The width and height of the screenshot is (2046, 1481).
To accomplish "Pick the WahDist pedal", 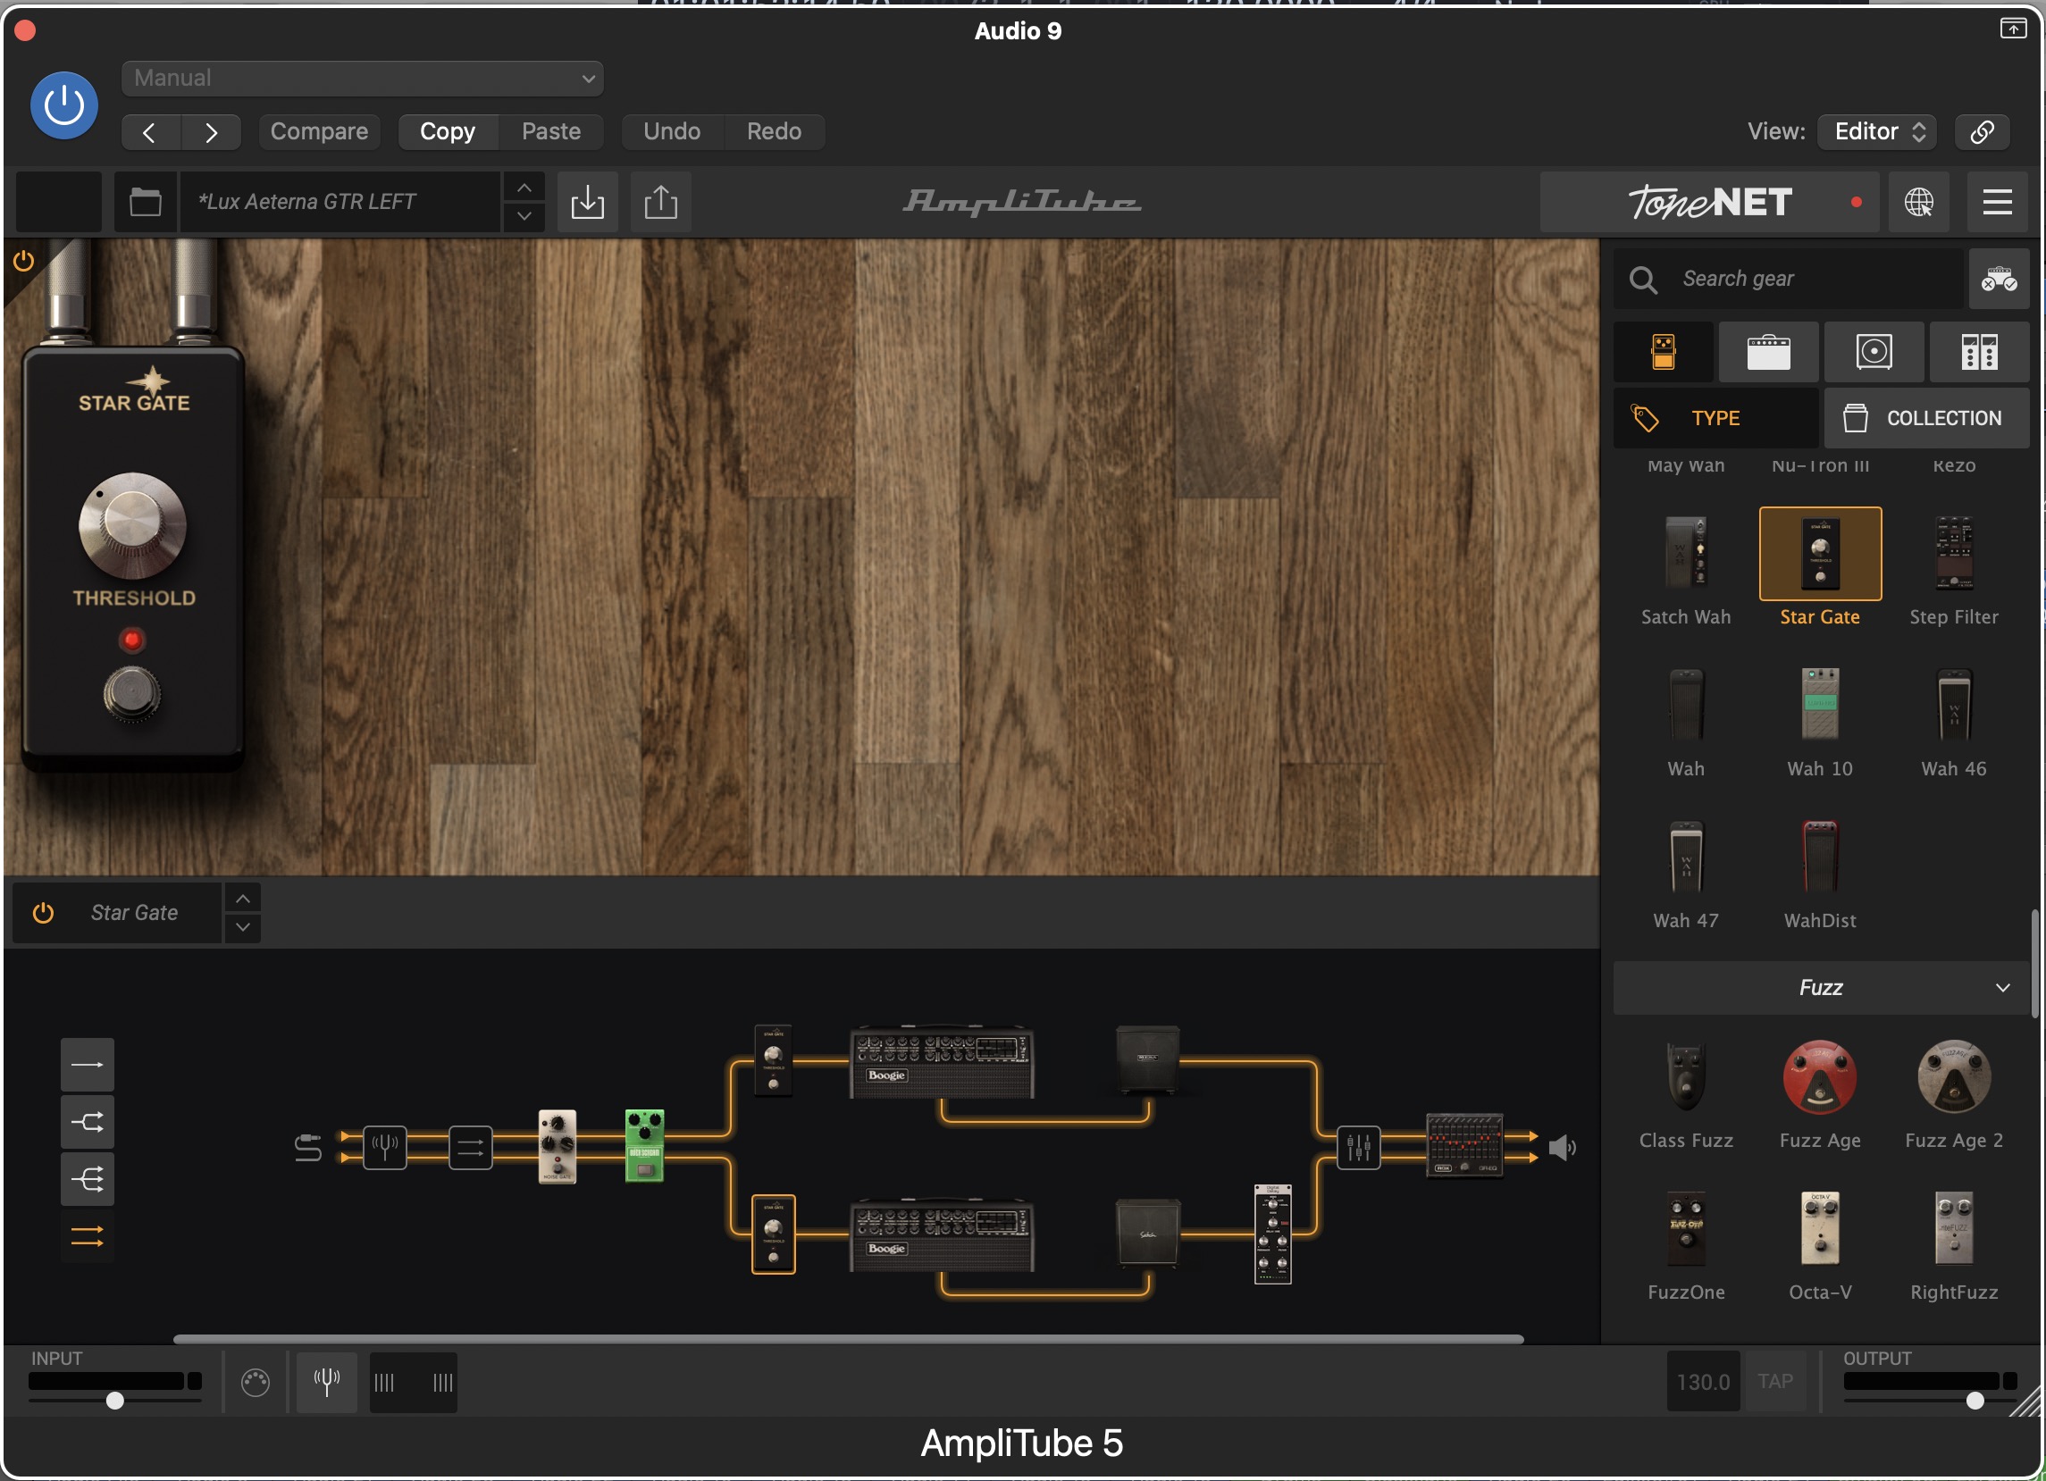I will coord(1820,857).
